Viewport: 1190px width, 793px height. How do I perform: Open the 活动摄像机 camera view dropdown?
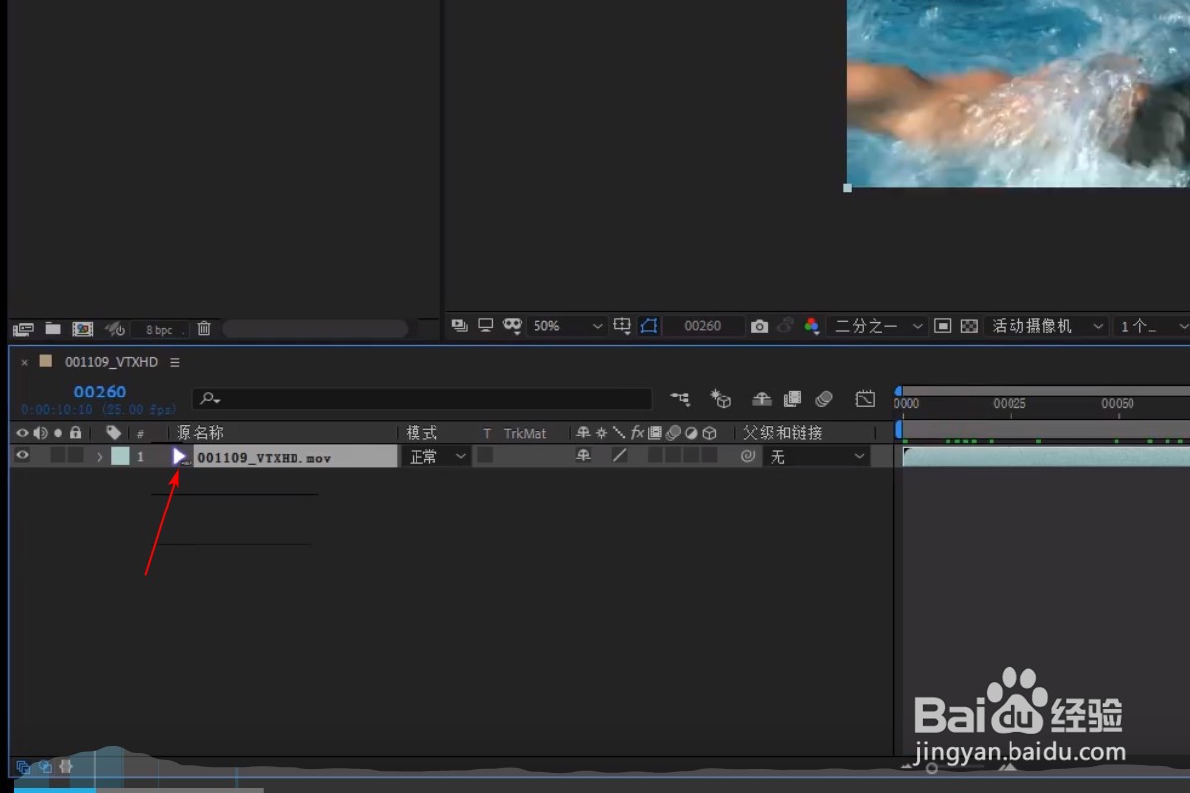coord(1046,325)
